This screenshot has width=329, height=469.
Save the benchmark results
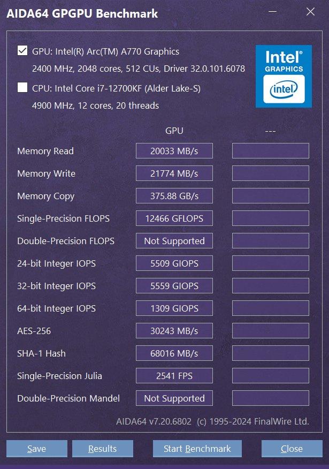point(37,449)
